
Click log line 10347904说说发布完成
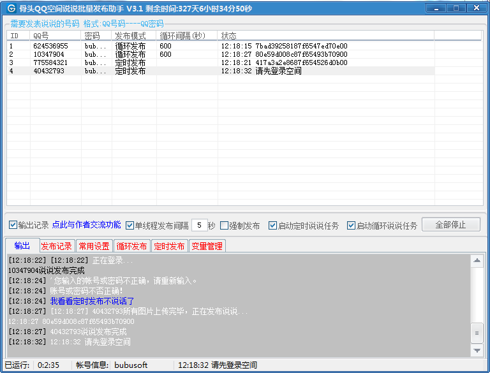(x=46, y=270)
